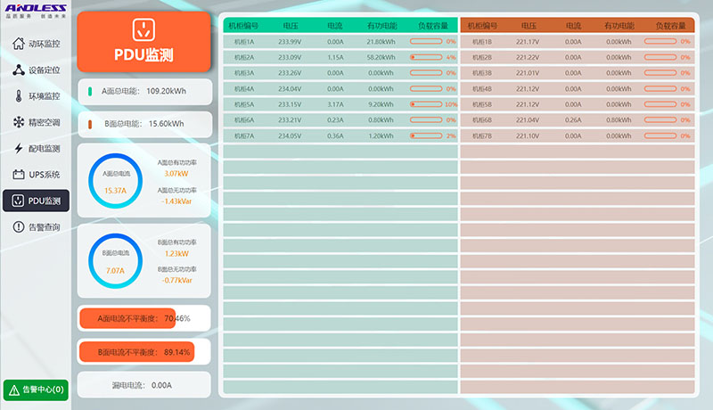Image resolution: width=713 pixels, height=410 pixels.
Task: Click the large socket icon on the orange PDU监测 card
Action: coord(143,29)
